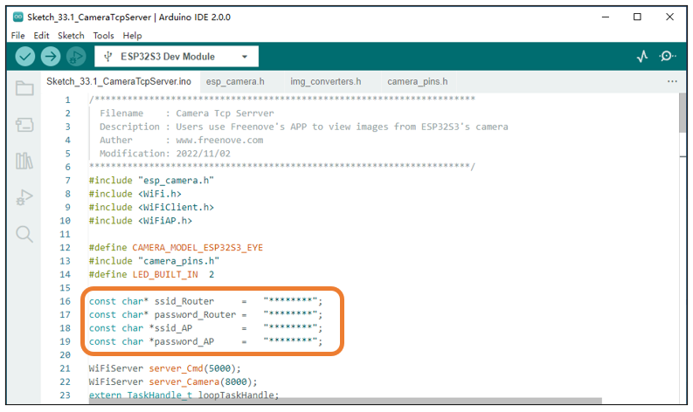The height and width of the screenshot is (412, 693).
Task: Click the USB icon in board selector
Action: (107, 57)
